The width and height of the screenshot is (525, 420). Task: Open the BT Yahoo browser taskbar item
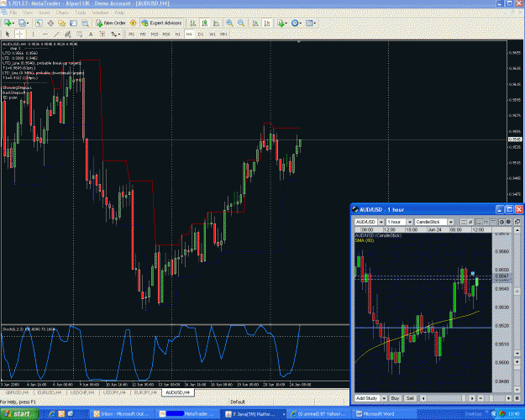(318, 414)
